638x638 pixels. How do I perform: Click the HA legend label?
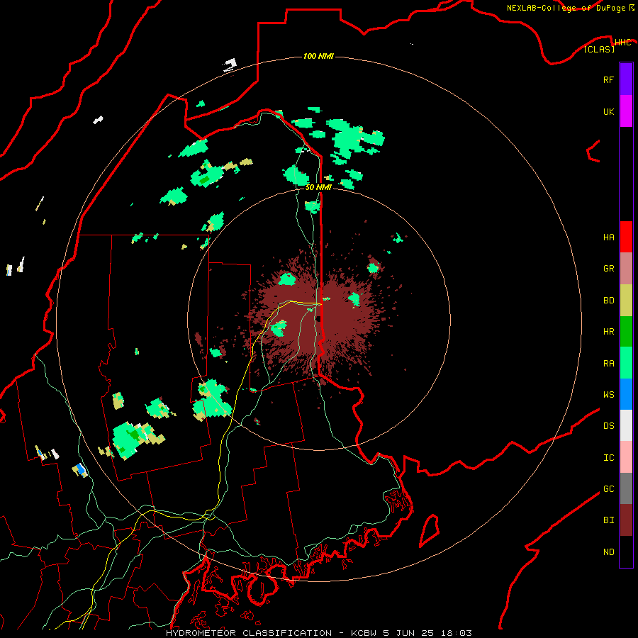(x=608, y=237)
